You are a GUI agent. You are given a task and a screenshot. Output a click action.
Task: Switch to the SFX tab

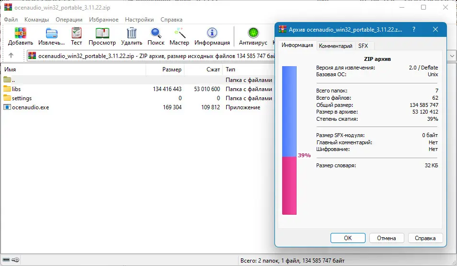pyautogui.click(x=363, y=46)
